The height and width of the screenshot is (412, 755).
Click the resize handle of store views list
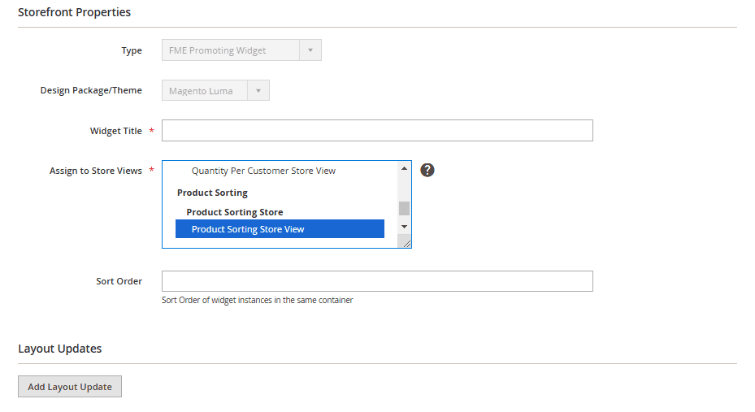406,243
